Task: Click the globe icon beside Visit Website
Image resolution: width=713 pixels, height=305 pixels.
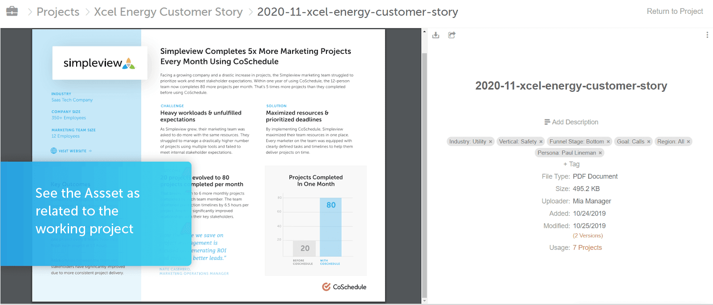Action: 54,151
